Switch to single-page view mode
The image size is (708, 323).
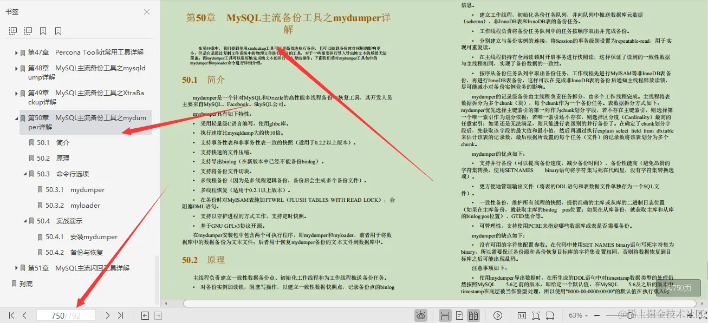click(x=459, y=315)
